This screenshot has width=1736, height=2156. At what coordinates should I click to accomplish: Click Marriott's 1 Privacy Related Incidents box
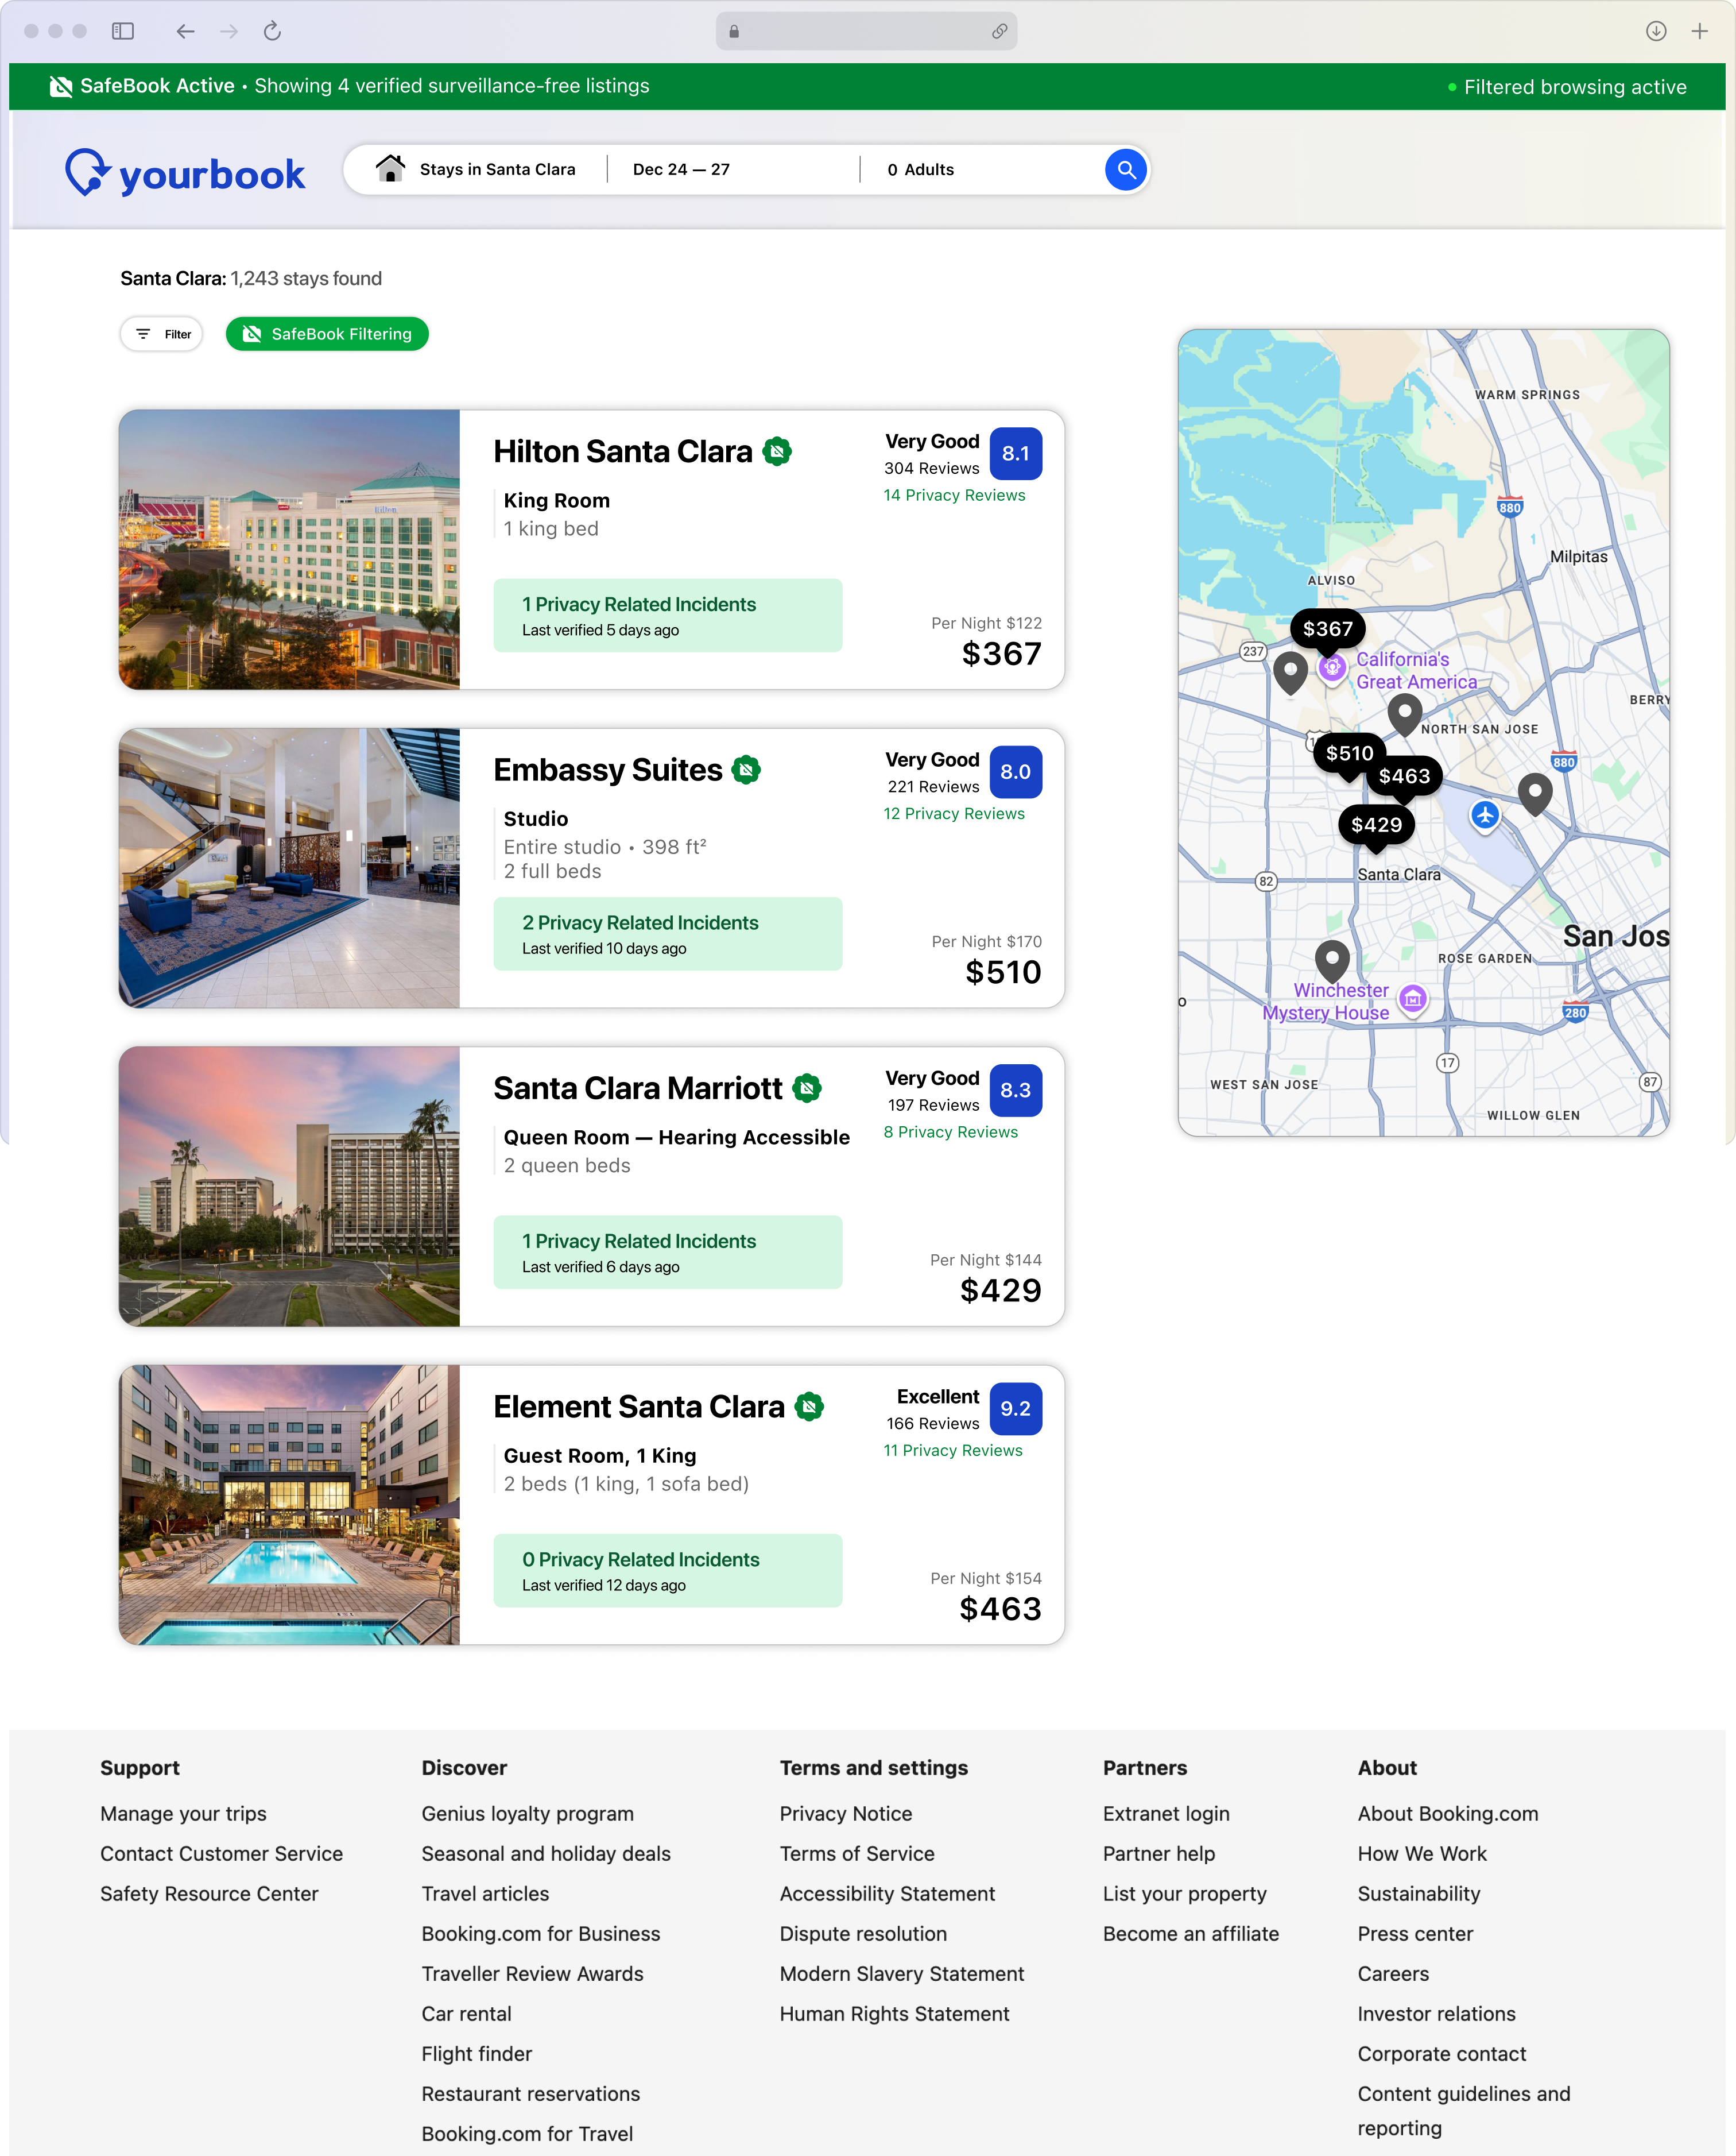tap(667, 1251)
